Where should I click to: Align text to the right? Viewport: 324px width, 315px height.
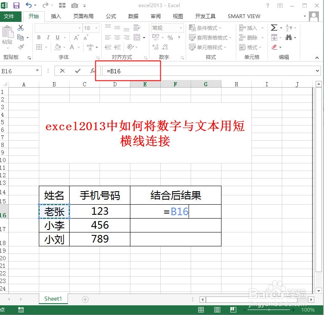(x=127, y=37)
